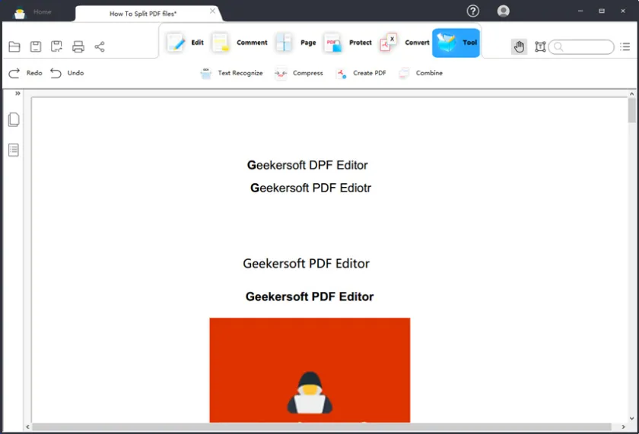The height and width of the screenshot is (434, 639).
Task: Click the Share icon
Action: [100, 47]
